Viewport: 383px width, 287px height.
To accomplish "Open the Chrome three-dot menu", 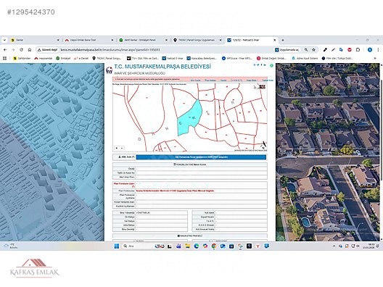I will [378, 50].
